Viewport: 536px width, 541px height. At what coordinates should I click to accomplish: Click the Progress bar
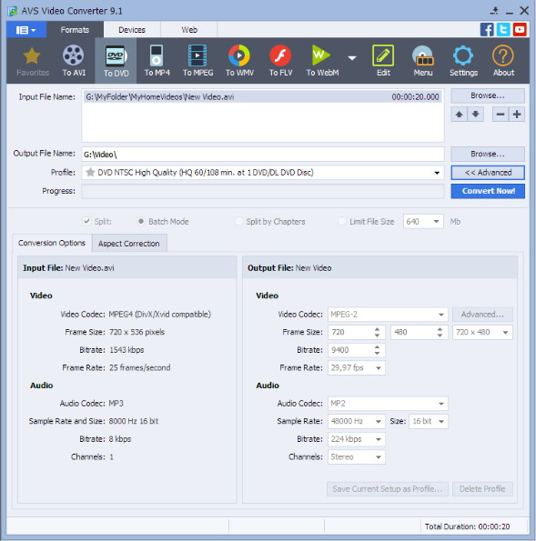point(263,191)
